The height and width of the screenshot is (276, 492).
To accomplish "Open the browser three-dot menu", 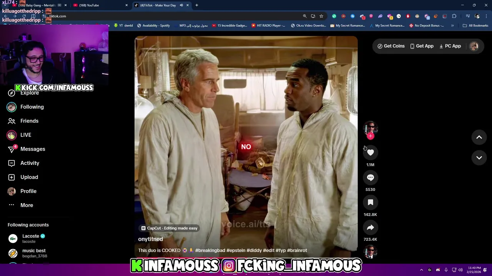I will (x=487, y=16).
